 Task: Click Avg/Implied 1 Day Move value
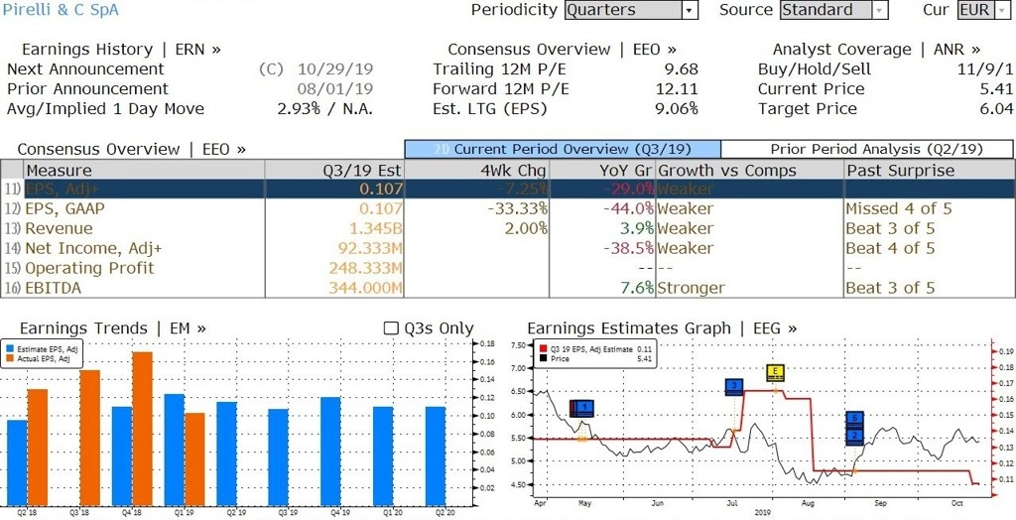coord(325,109)
